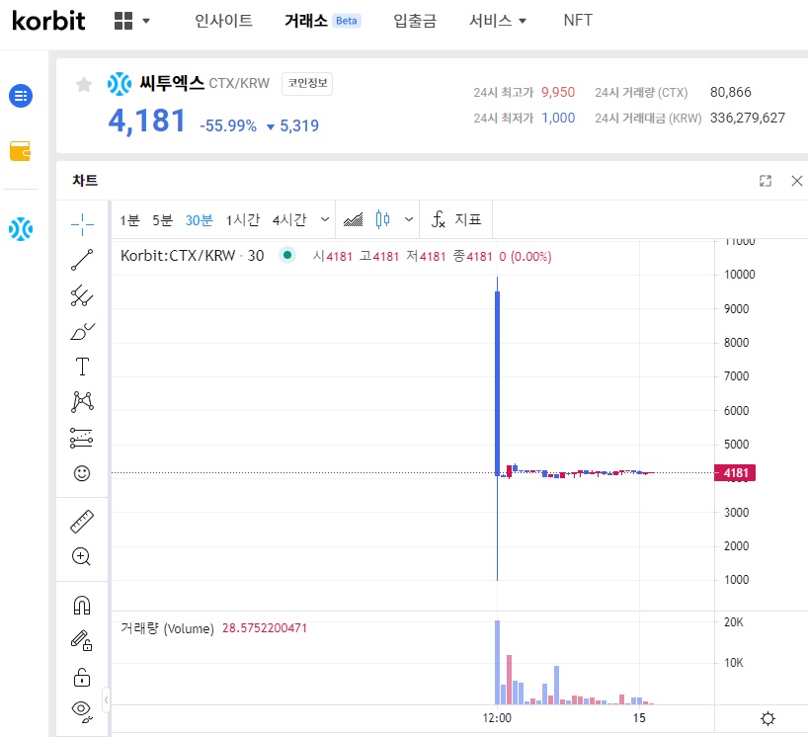
Task: Select the ruler measure tool
Action: [82, 521]
